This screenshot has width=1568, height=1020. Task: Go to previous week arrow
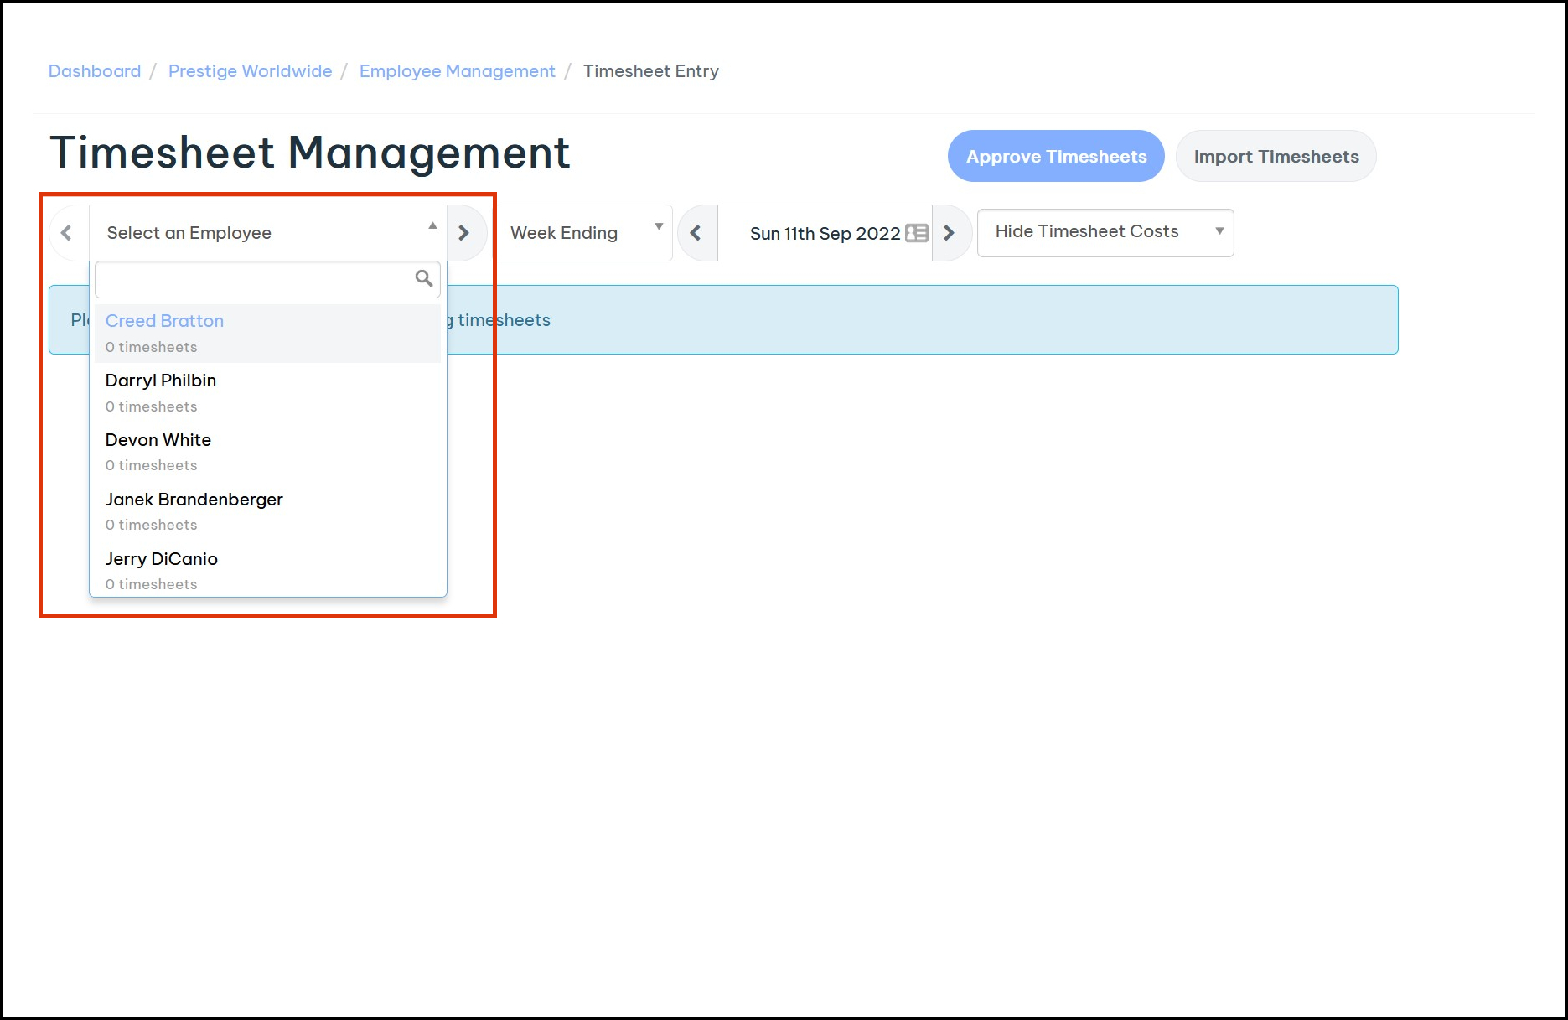pos(696,233)
